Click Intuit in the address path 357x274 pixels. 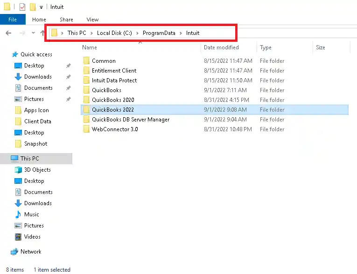coord(193,33)
